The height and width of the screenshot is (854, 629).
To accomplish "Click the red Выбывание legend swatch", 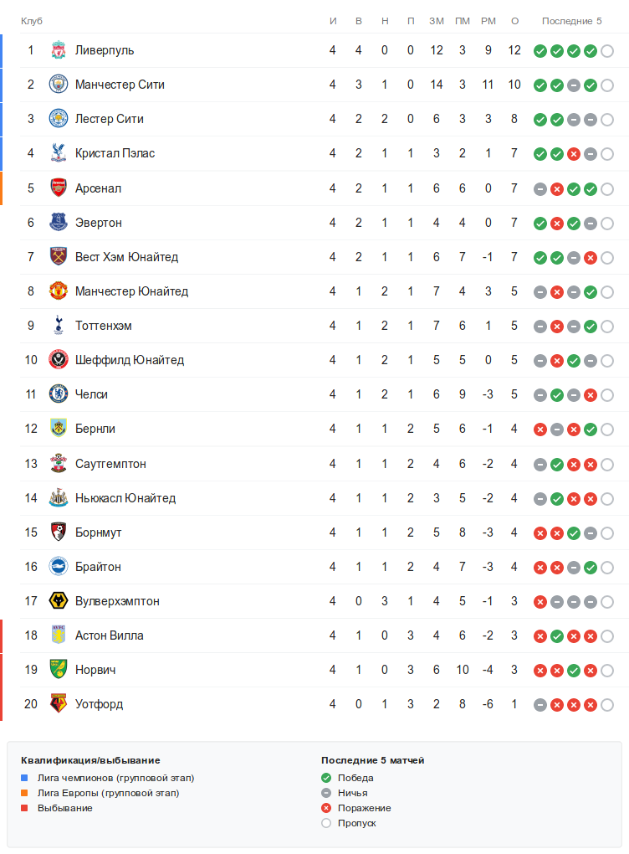I will pos(25,808).
